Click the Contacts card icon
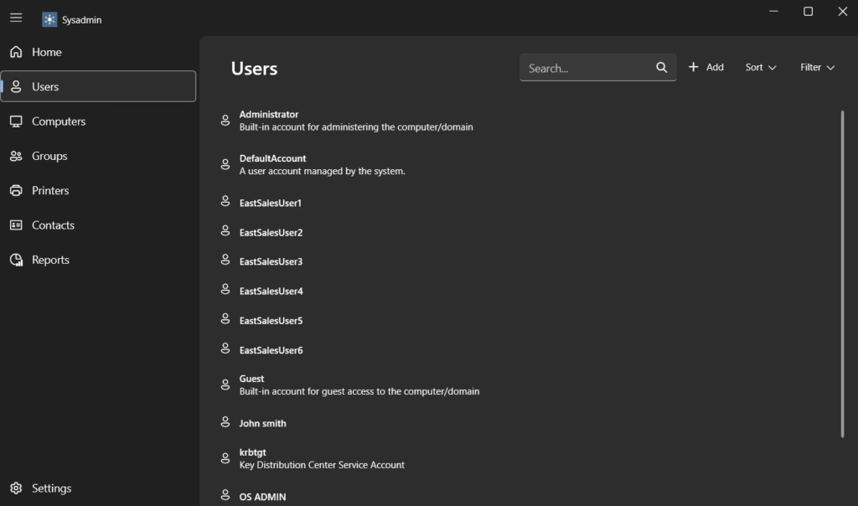 click(x=16, y=225)
